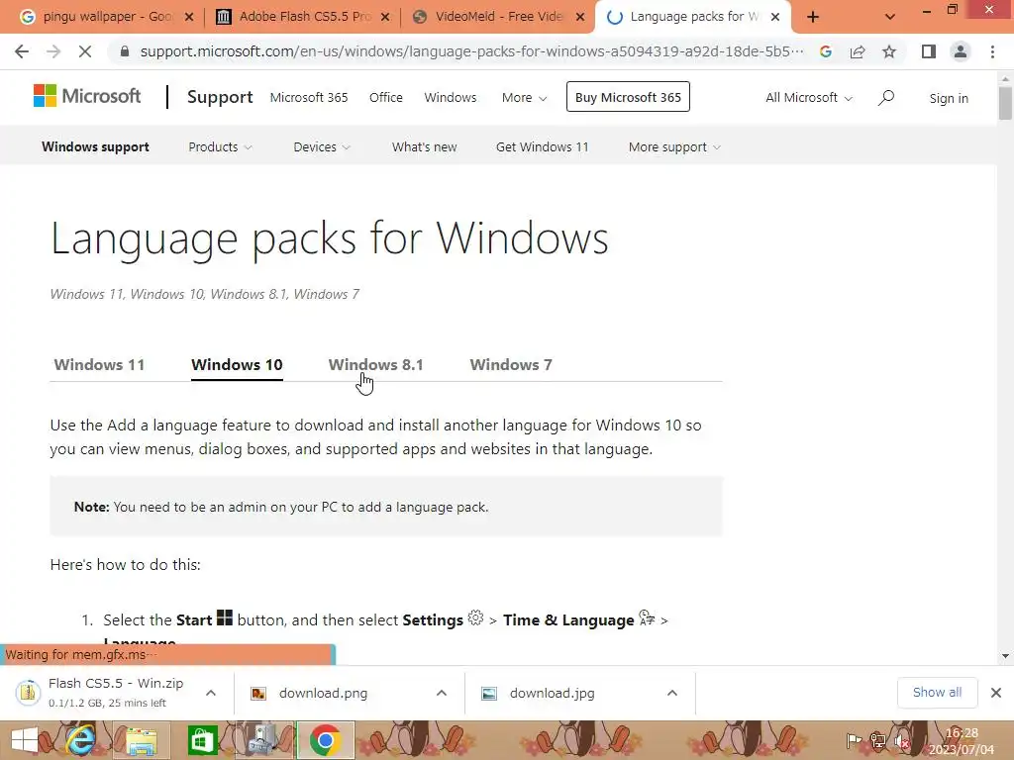Click the Microsoft logo
1014x760 pixels.
[x=87, y=96]
